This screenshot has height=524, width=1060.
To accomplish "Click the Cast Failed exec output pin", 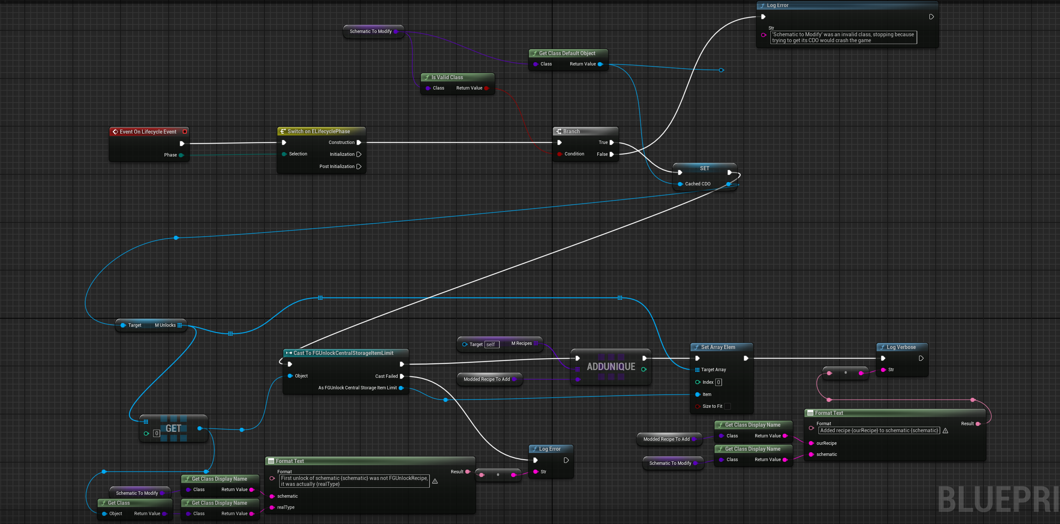I will [402, 376].
